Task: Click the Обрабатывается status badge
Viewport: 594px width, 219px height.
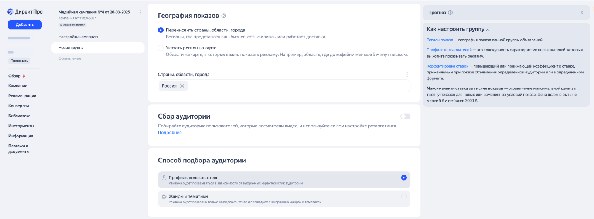Action: click(x=72, y=25)
